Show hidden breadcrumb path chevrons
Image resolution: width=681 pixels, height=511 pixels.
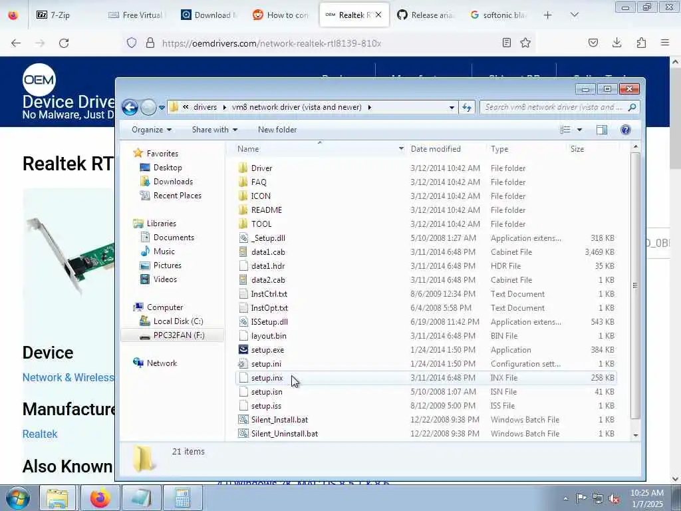coord(186,107)
